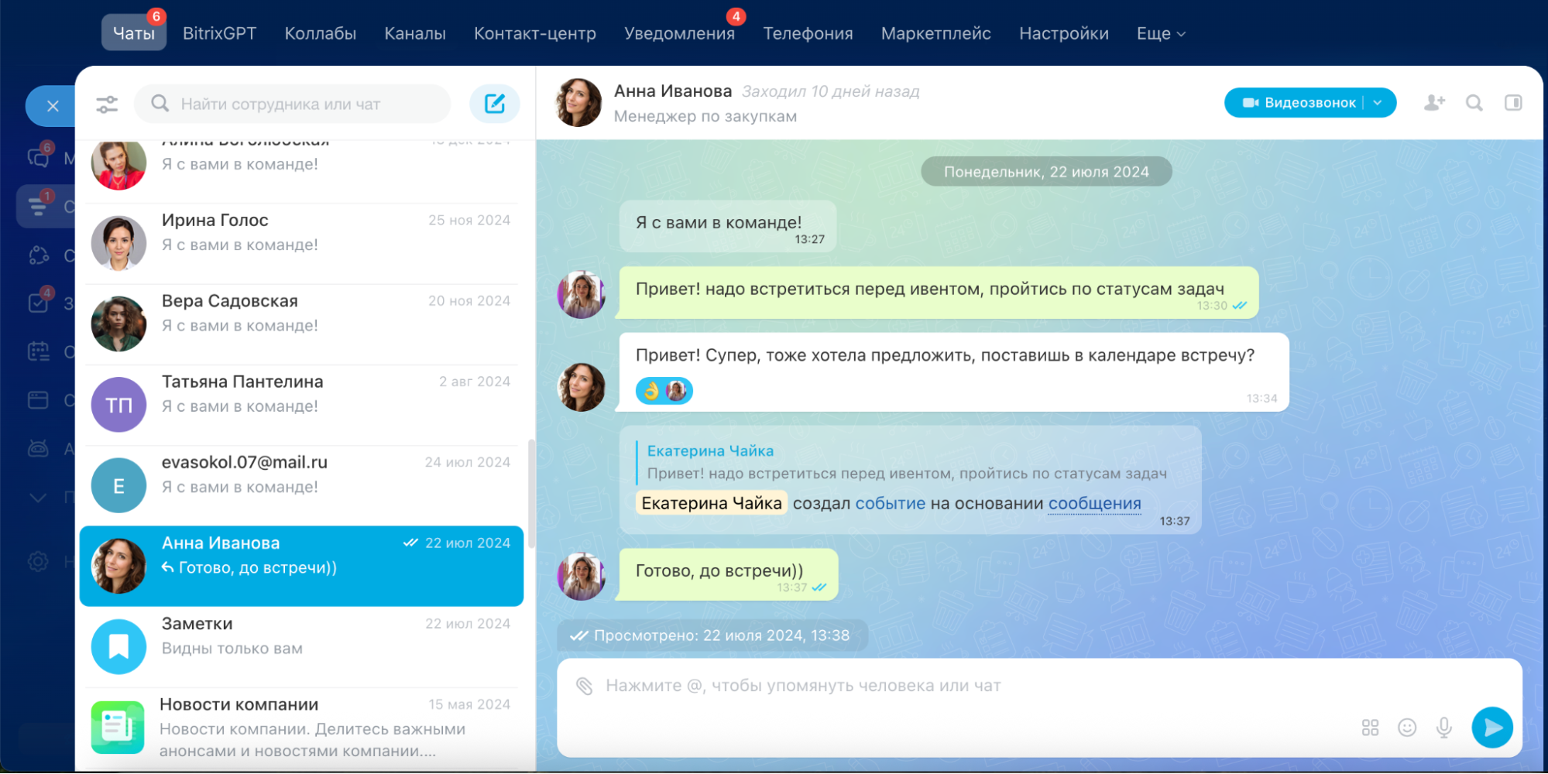Click the new chat compose icon
Viewport: 1548px width, 774px height.
click(494, 104)
